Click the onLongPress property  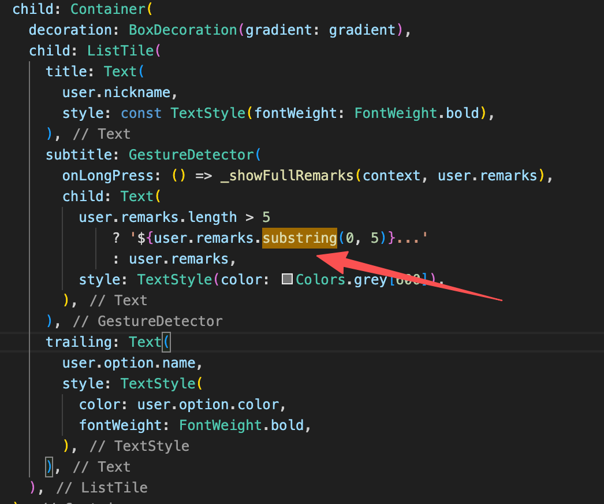tap(107, 176)
